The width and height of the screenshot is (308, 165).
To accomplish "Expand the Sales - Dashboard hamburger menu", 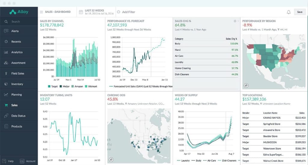I will 41,12.
